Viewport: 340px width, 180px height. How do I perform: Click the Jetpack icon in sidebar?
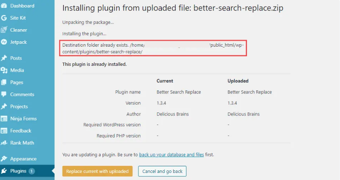point(4,42)
